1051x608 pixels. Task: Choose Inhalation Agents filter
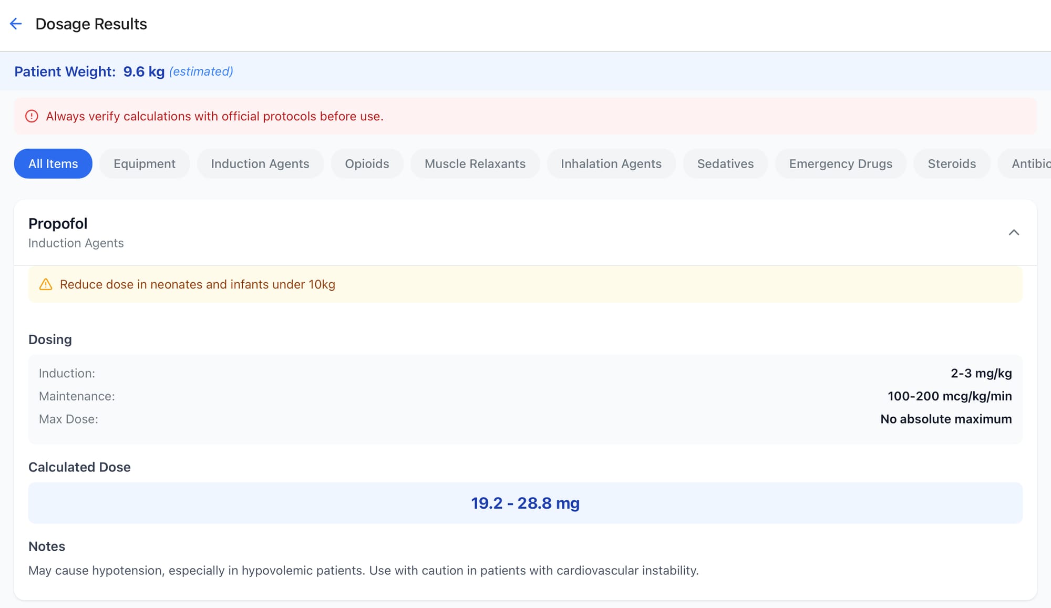(611, 164)
